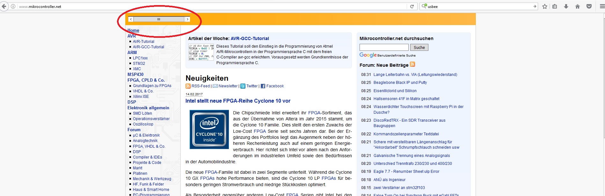
Task: Open SMD Löten link
Action: pos(142,113)
